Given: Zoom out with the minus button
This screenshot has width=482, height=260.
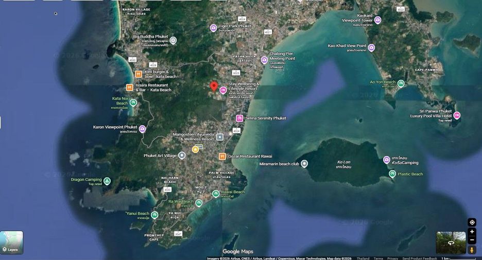Looking at the screenshot, I should (x=472, y=240).
